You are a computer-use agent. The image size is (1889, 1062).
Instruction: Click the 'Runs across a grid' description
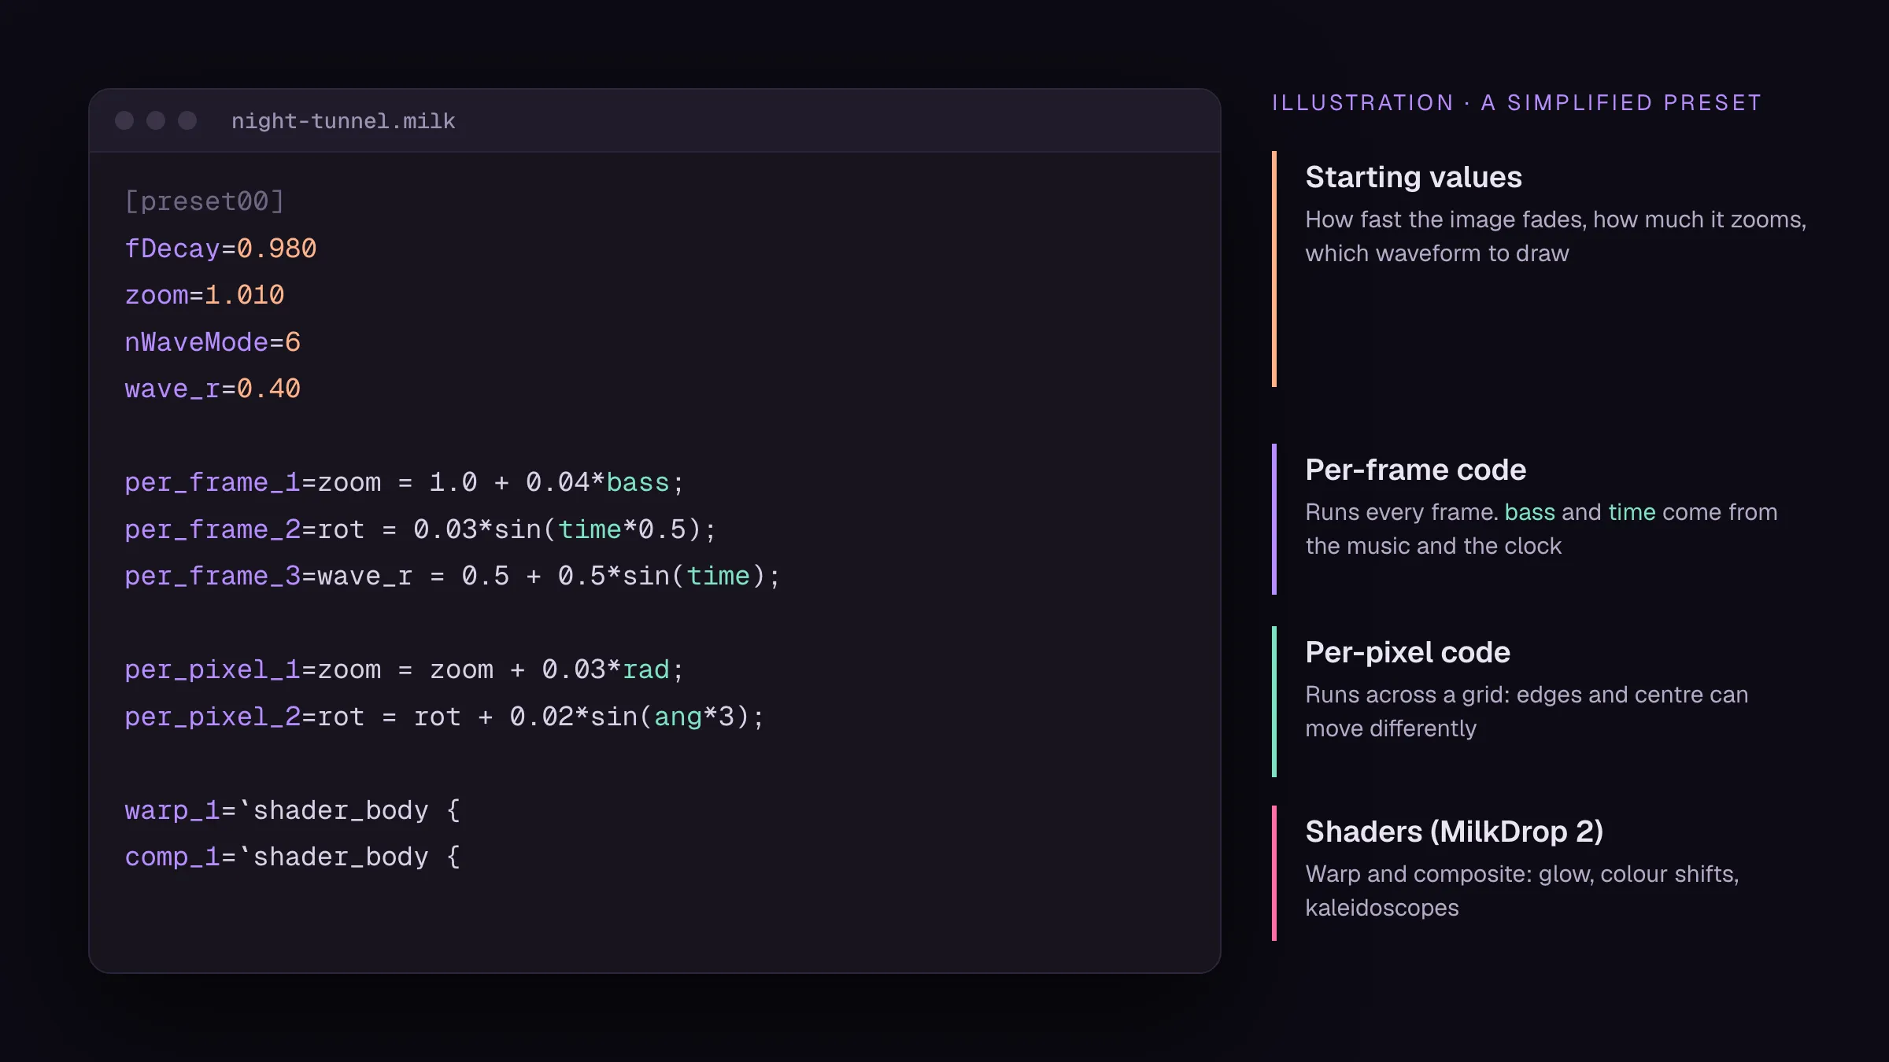[x=1526, y=711]
